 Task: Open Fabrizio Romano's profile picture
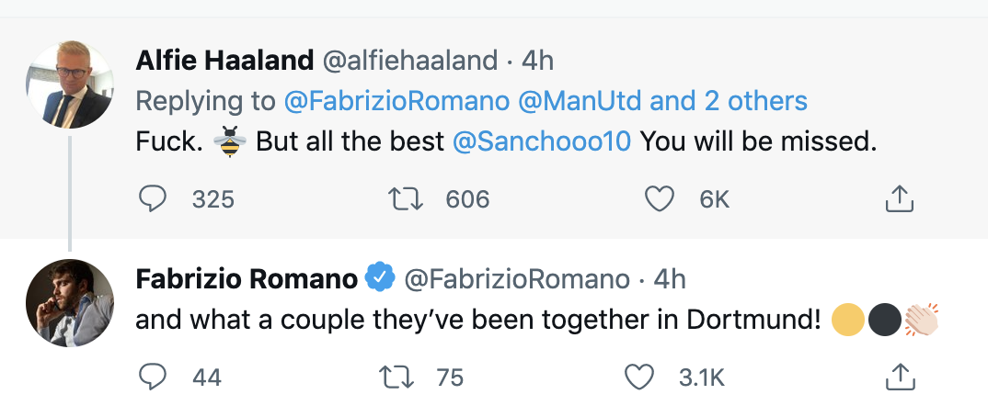click(x=69, y=302)
